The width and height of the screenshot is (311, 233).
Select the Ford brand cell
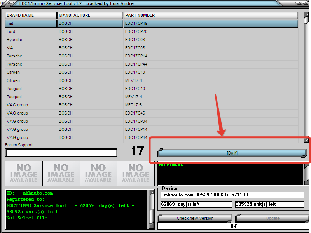(31, 31)
